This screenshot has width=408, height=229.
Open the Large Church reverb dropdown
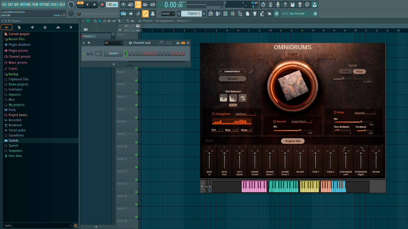[302, 121]
